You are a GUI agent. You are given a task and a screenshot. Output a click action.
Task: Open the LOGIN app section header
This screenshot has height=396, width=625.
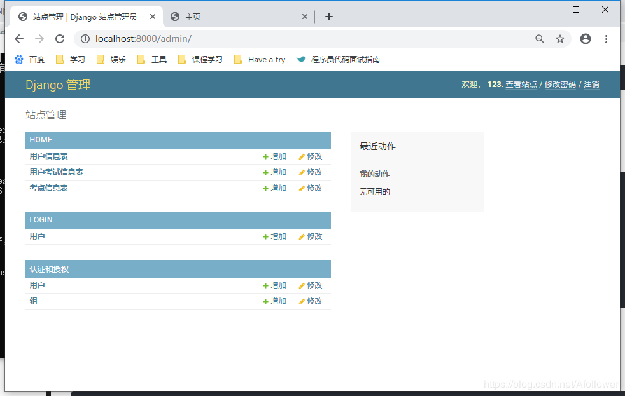[x=41, y=220]
